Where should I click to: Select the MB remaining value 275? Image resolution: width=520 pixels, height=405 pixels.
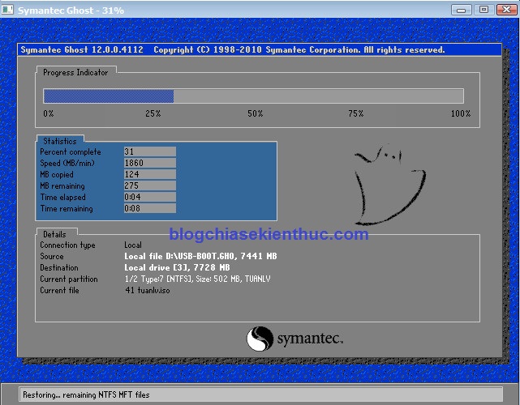(150, 185)
